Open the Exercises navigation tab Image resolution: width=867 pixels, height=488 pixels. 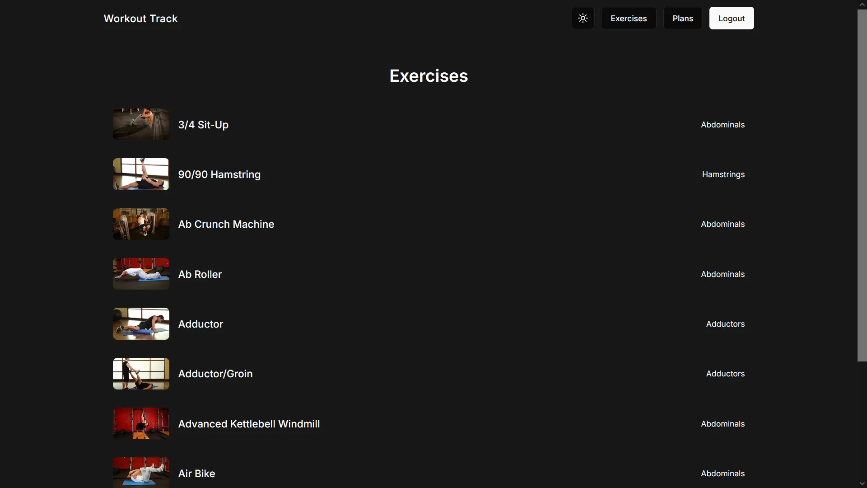point(629,19)
